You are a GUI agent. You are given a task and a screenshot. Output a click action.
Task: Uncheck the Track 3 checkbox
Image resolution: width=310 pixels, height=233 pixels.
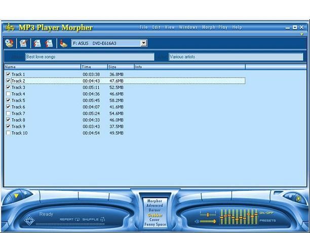coord(8,87)
